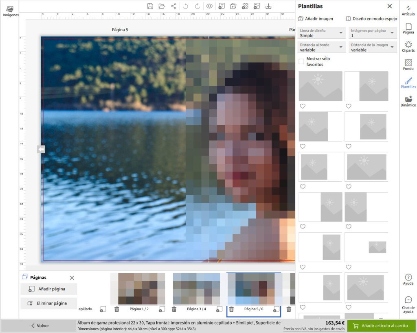The width and height of the screenshot is (417, 333).
Task: Open a project with the folder icon
Action: (x=162, y=6)
